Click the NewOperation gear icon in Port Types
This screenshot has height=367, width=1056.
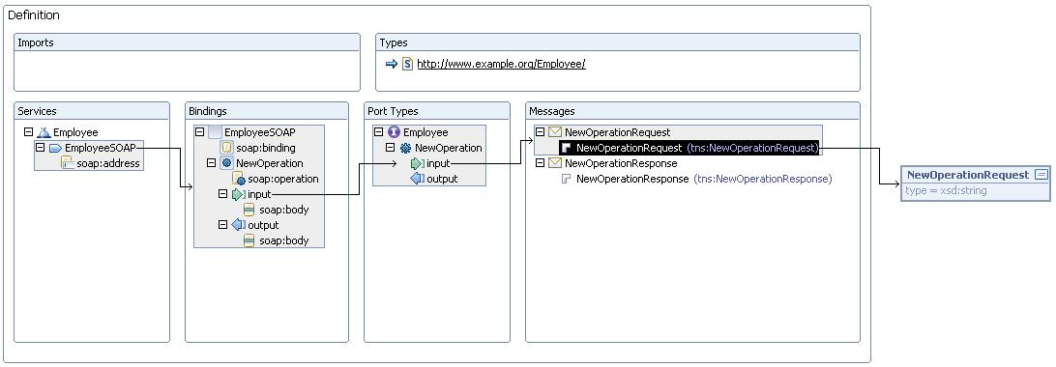(405, 148)
